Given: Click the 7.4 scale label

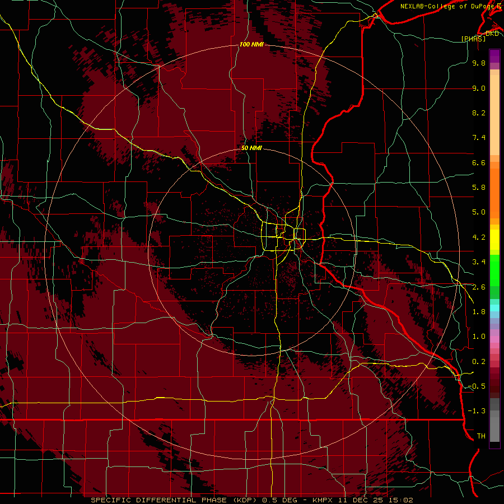Looking at the screenshot, I should (479, 138).
